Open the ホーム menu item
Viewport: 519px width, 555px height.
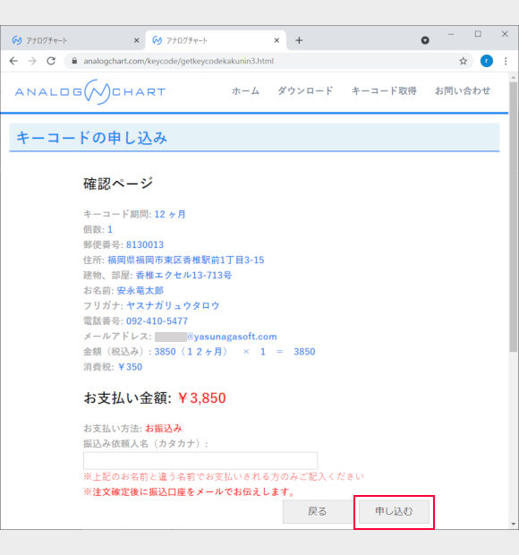coord(245,91)
